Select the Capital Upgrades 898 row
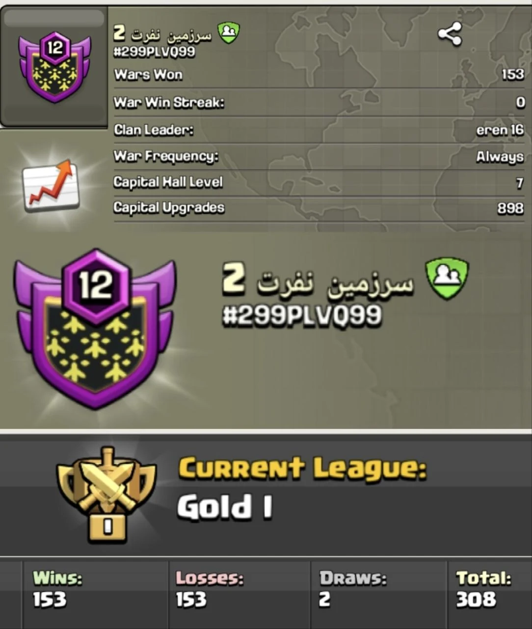532x629 pixels. pos(319,208)
